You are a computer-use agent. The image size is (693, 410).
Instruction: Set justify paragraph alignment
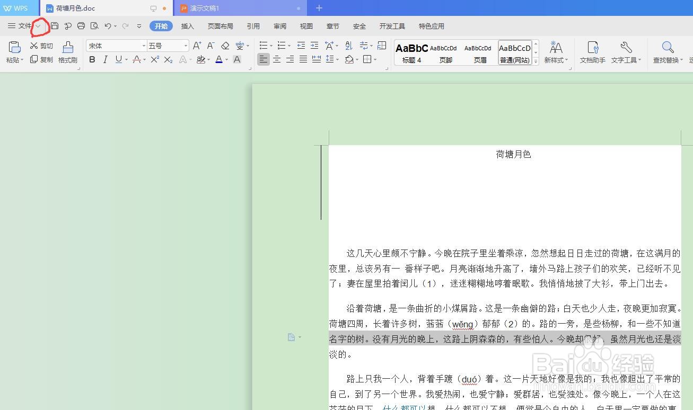tap(303, 59)
